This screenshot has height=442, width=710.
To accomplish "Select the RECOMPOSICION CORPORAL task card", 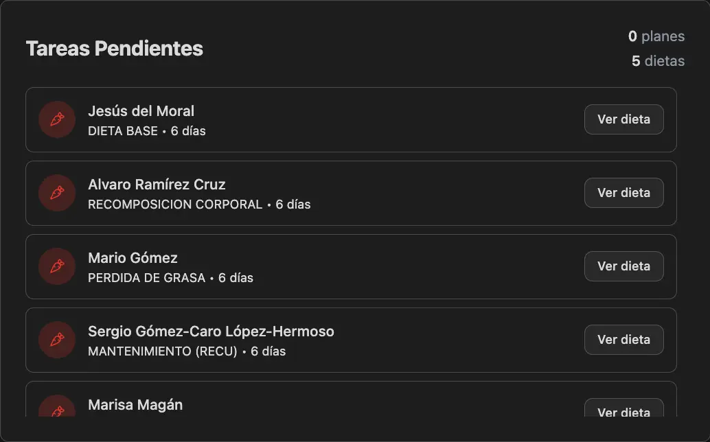I will point(350,193).
